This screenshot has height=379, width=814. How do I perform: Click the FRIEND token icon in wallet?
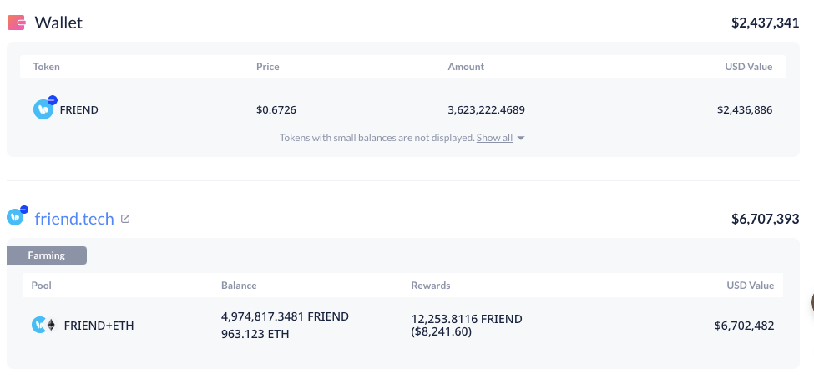pos(44,109)
